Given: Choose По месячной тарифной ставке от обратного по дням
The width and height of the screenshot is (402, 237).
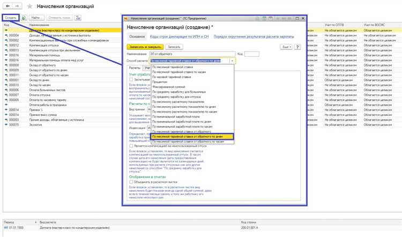Looking at the screenshot, I should (x=192, y=137).
